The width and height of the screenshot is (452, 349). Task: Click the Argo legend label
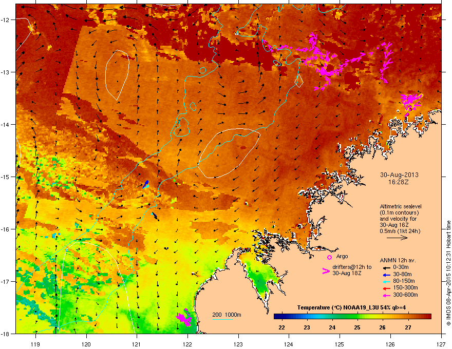click(342, 256)
